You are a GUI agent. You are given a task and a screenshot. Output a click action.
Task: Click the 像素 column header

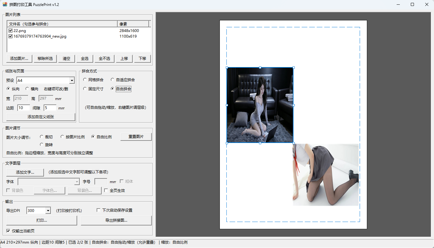point(133,24)
